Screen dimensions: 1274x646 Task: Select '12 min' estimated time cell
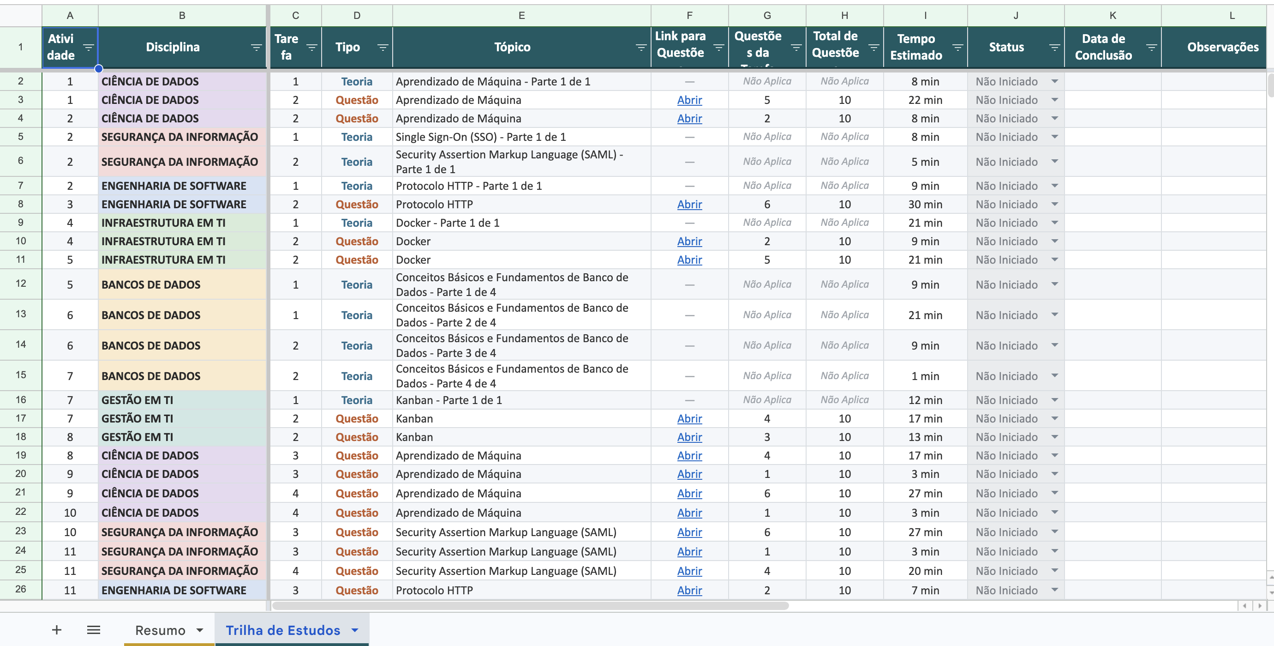pos(925,400)
